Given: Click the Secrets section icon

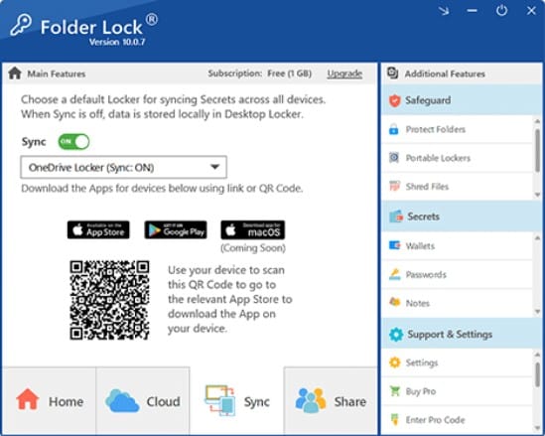Looking at the screenshot, I should [x=396, y=217].
